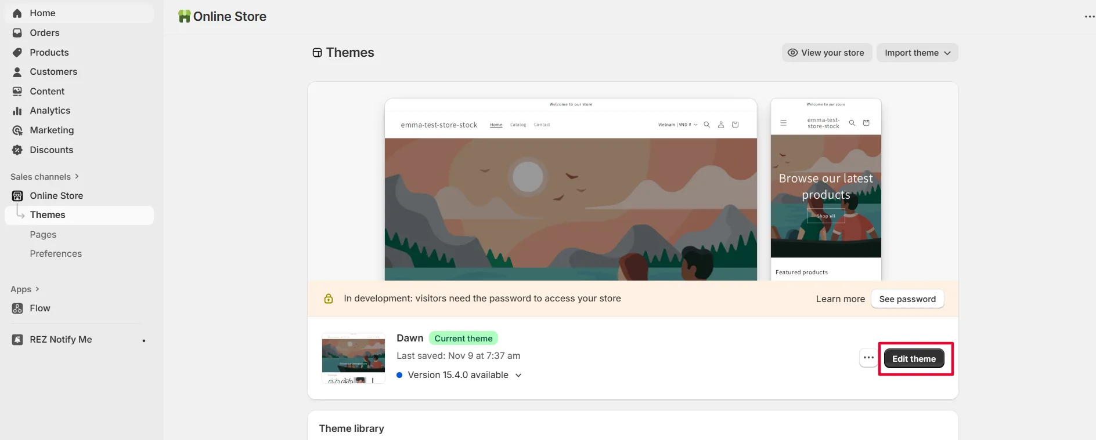Open the top-right page overflow menu
Viewport: 1096px width, 440px height.
[1089, 17]
